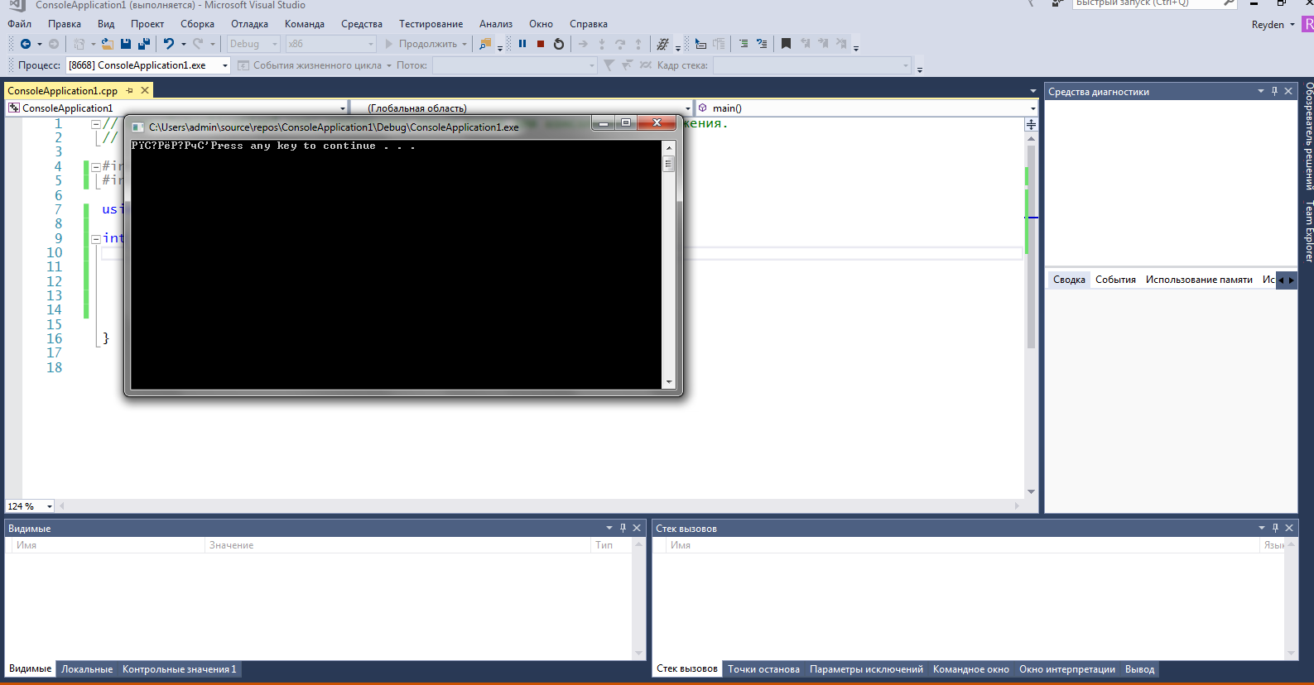Screen dimensions: 1314x685
Task: Open the Параметры исключений tab
Action: click(x=866, y=669)
